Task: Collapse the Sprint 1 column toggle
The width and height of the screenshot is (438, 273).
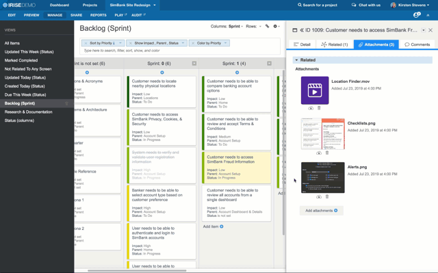Action: 269,64
